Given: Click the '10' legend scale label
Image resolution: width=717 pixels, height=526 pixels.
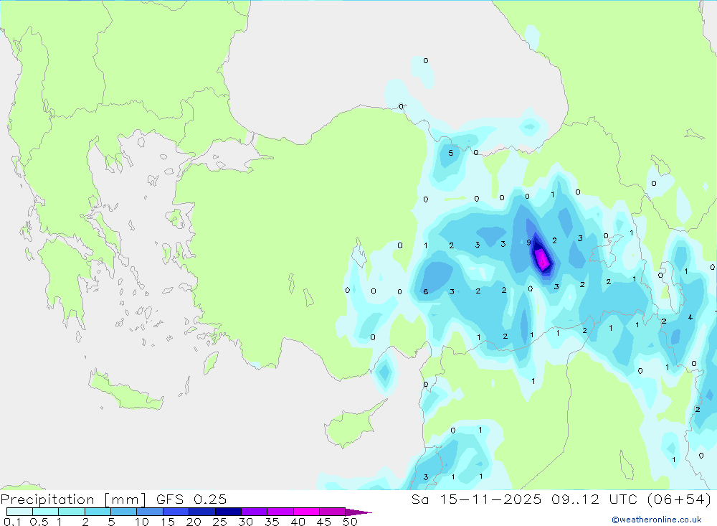Looking at the screenshot, I should pyautogui.click(x=142, y=522).
